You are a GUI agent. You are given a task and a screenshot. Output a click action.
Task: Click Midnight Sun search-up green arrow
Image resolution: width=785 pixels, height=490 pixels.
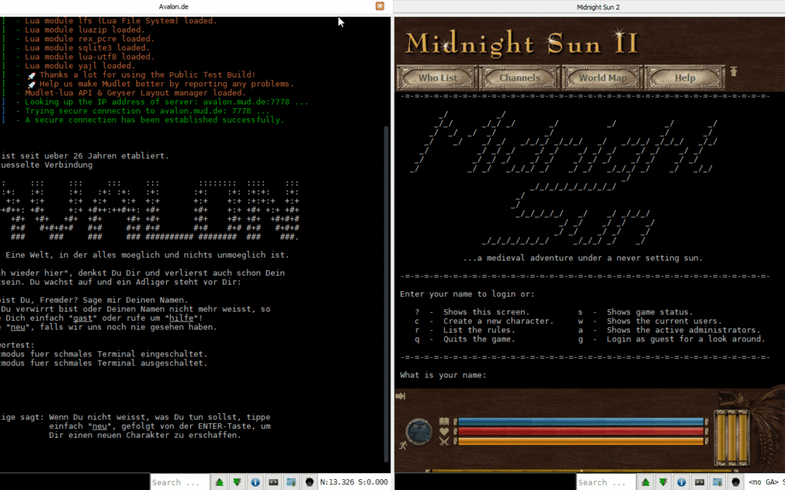pyautogui.click(x=645, y=482)
